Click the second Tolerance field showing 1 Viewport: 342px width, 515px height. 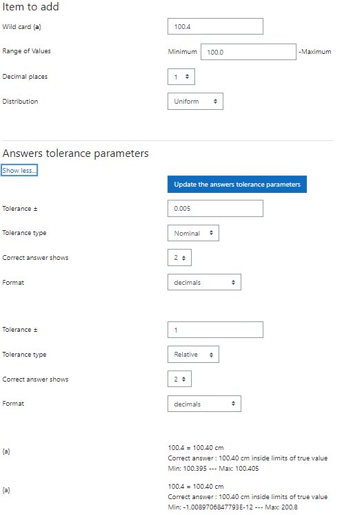[x=215, y=330]
